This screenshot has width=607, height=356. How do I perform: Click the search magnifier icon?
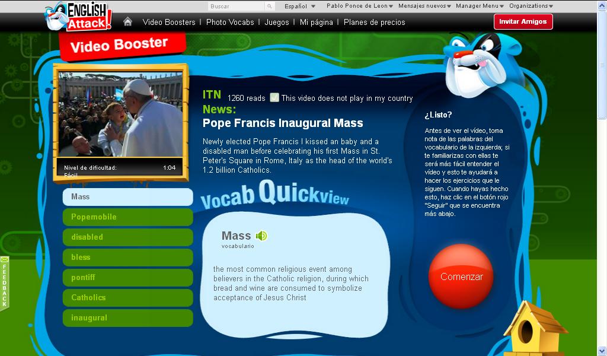pyautogui.click(x=270, y=6)
